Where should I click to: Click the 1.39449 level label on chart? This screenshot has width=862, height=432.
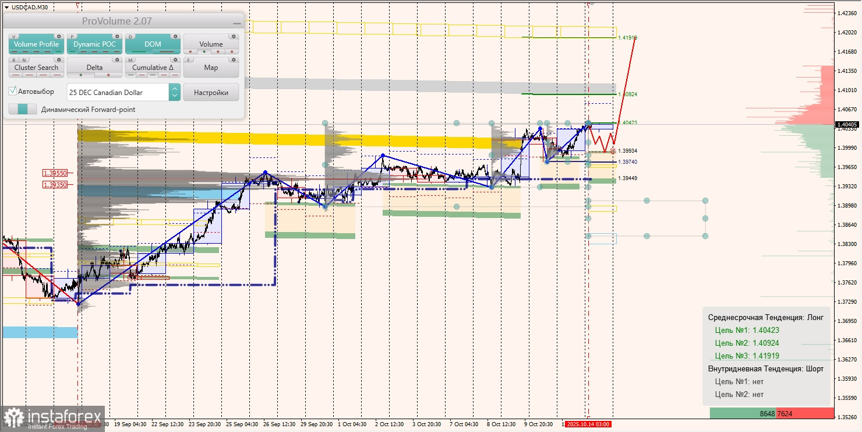point(627,178)
